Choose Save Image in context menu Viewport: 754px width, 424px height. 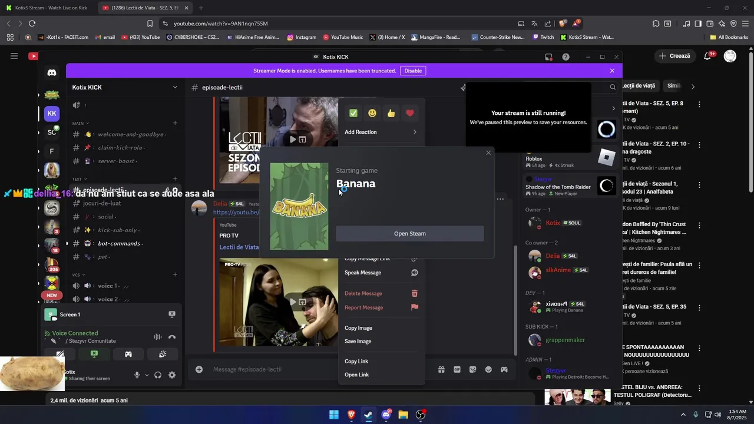pos(381,342)
